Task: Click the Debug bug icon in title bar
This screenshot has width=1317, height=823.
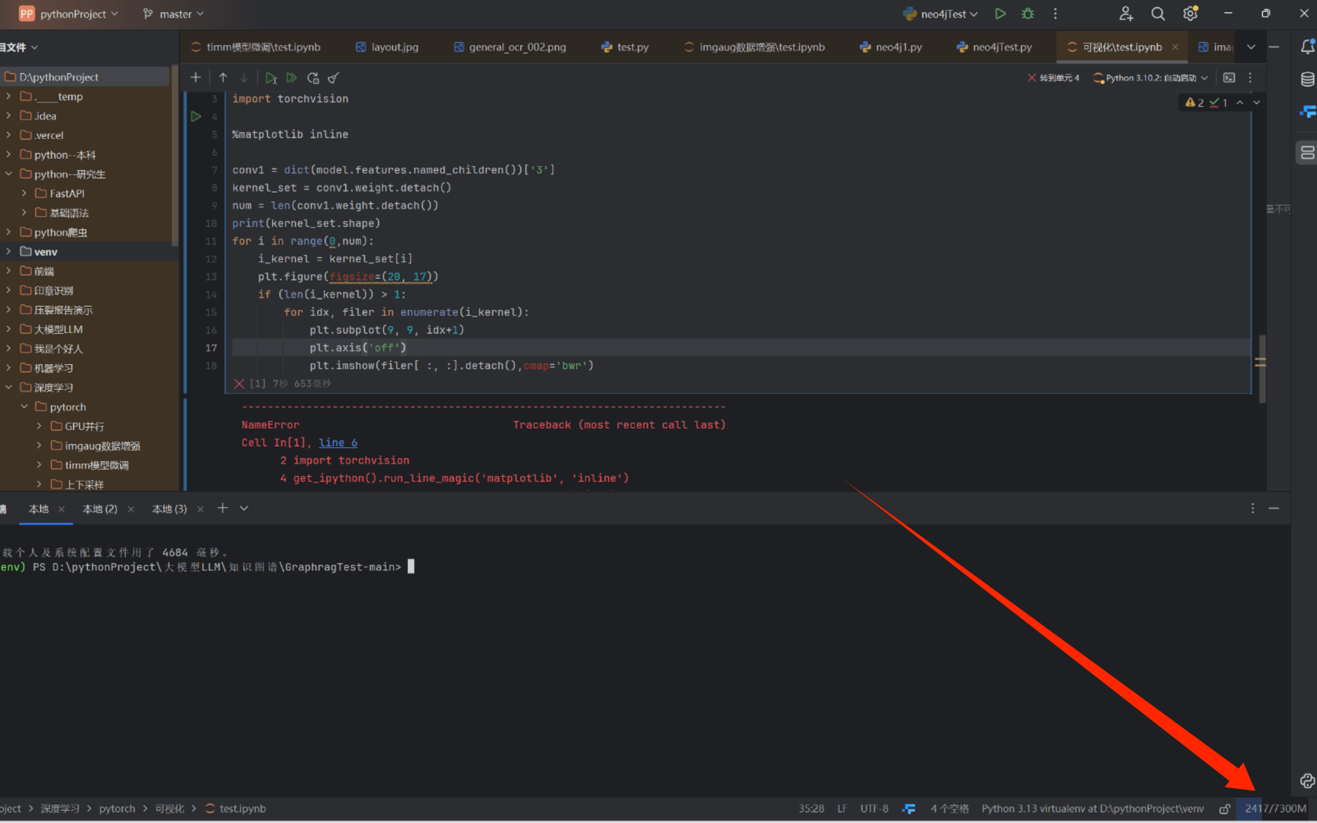Action: [1028, 13]
